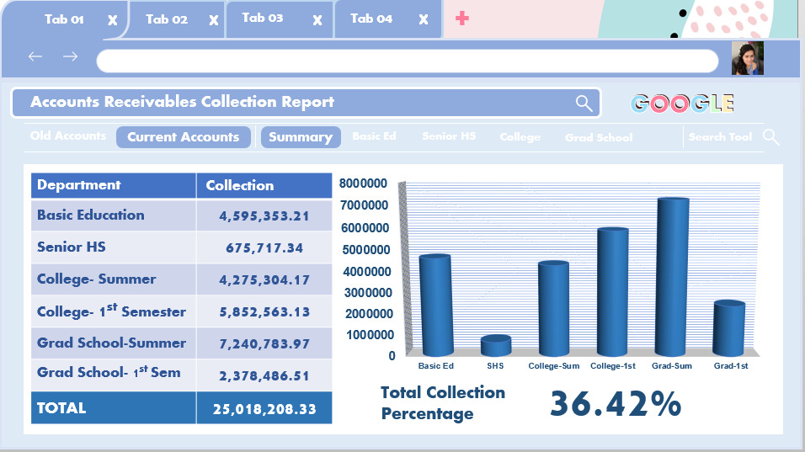
Task: Close Tab 02 with its X
Action: 214,20
